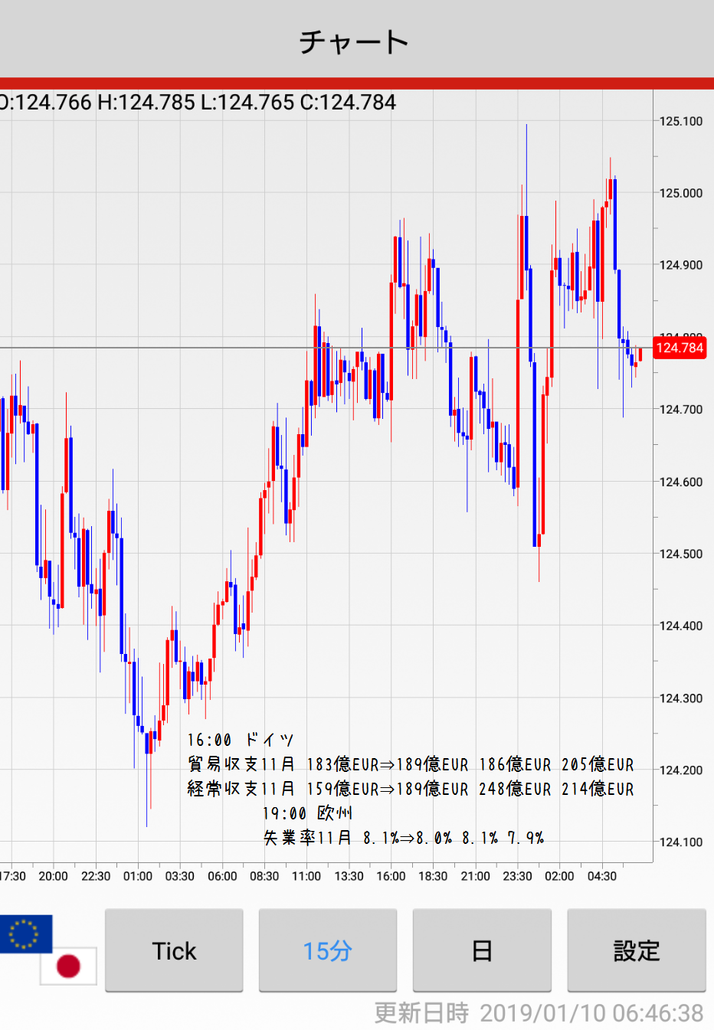Click the 125.000 price axis label
Image resolution: width=714 pixels, height=1030 pixels.
pos(680,193)
